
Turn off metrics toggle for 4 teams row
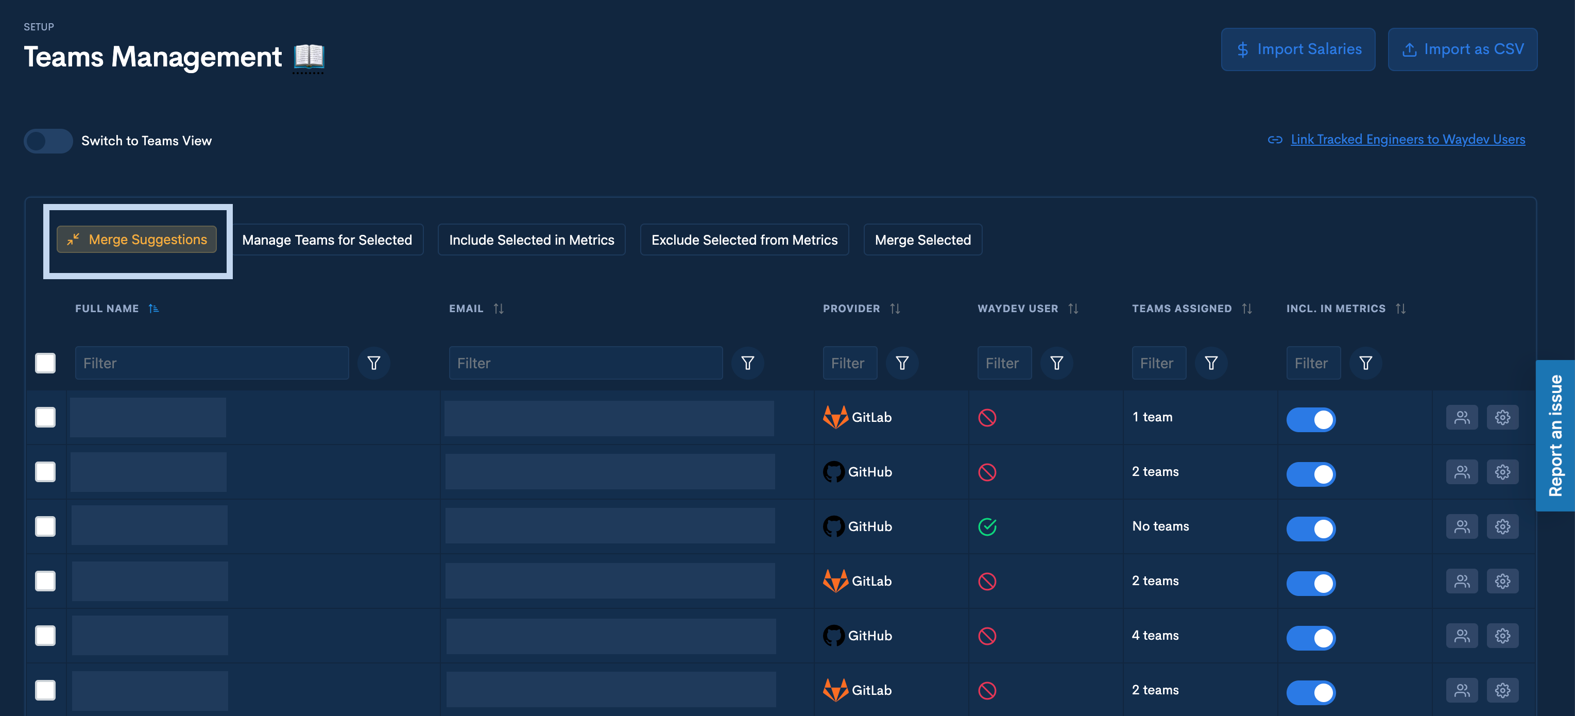1310,638
